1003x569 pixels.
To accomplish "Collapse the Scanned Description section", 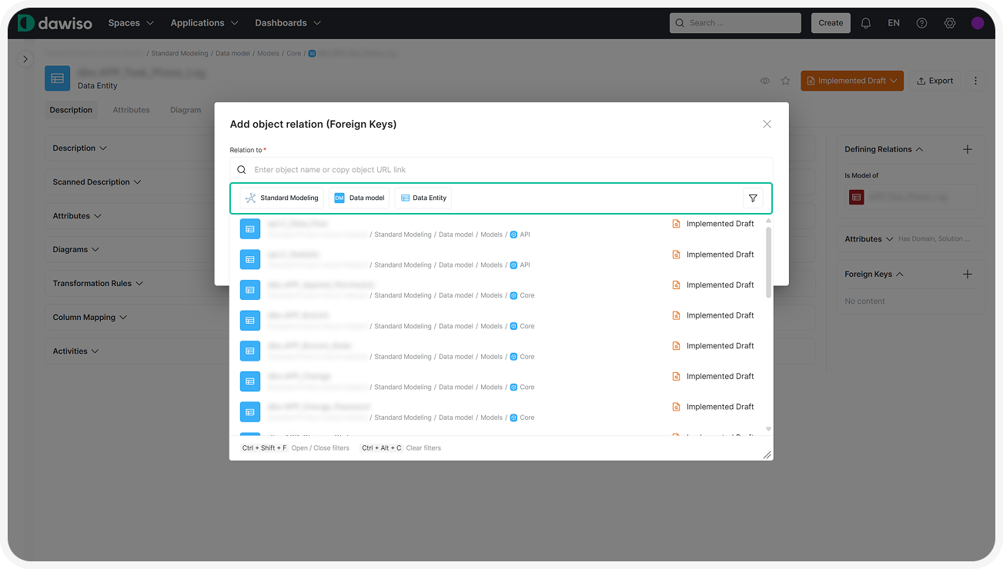I will [x=97, y=182].
